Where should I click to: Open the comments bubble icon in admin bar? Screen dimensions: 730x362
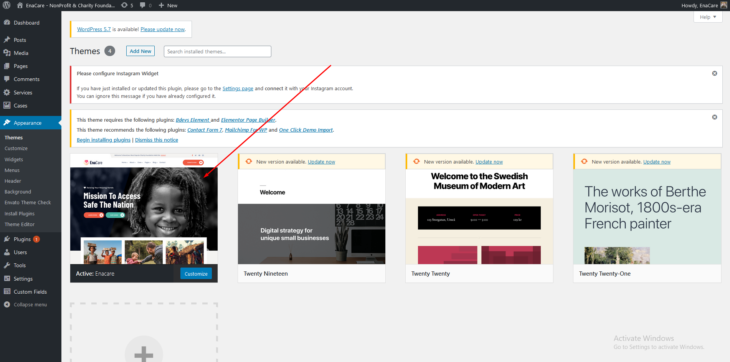tap(143, 5)
